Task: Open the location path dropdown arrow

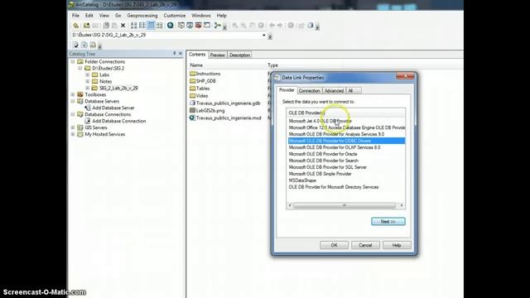Action: pos(264,35)
